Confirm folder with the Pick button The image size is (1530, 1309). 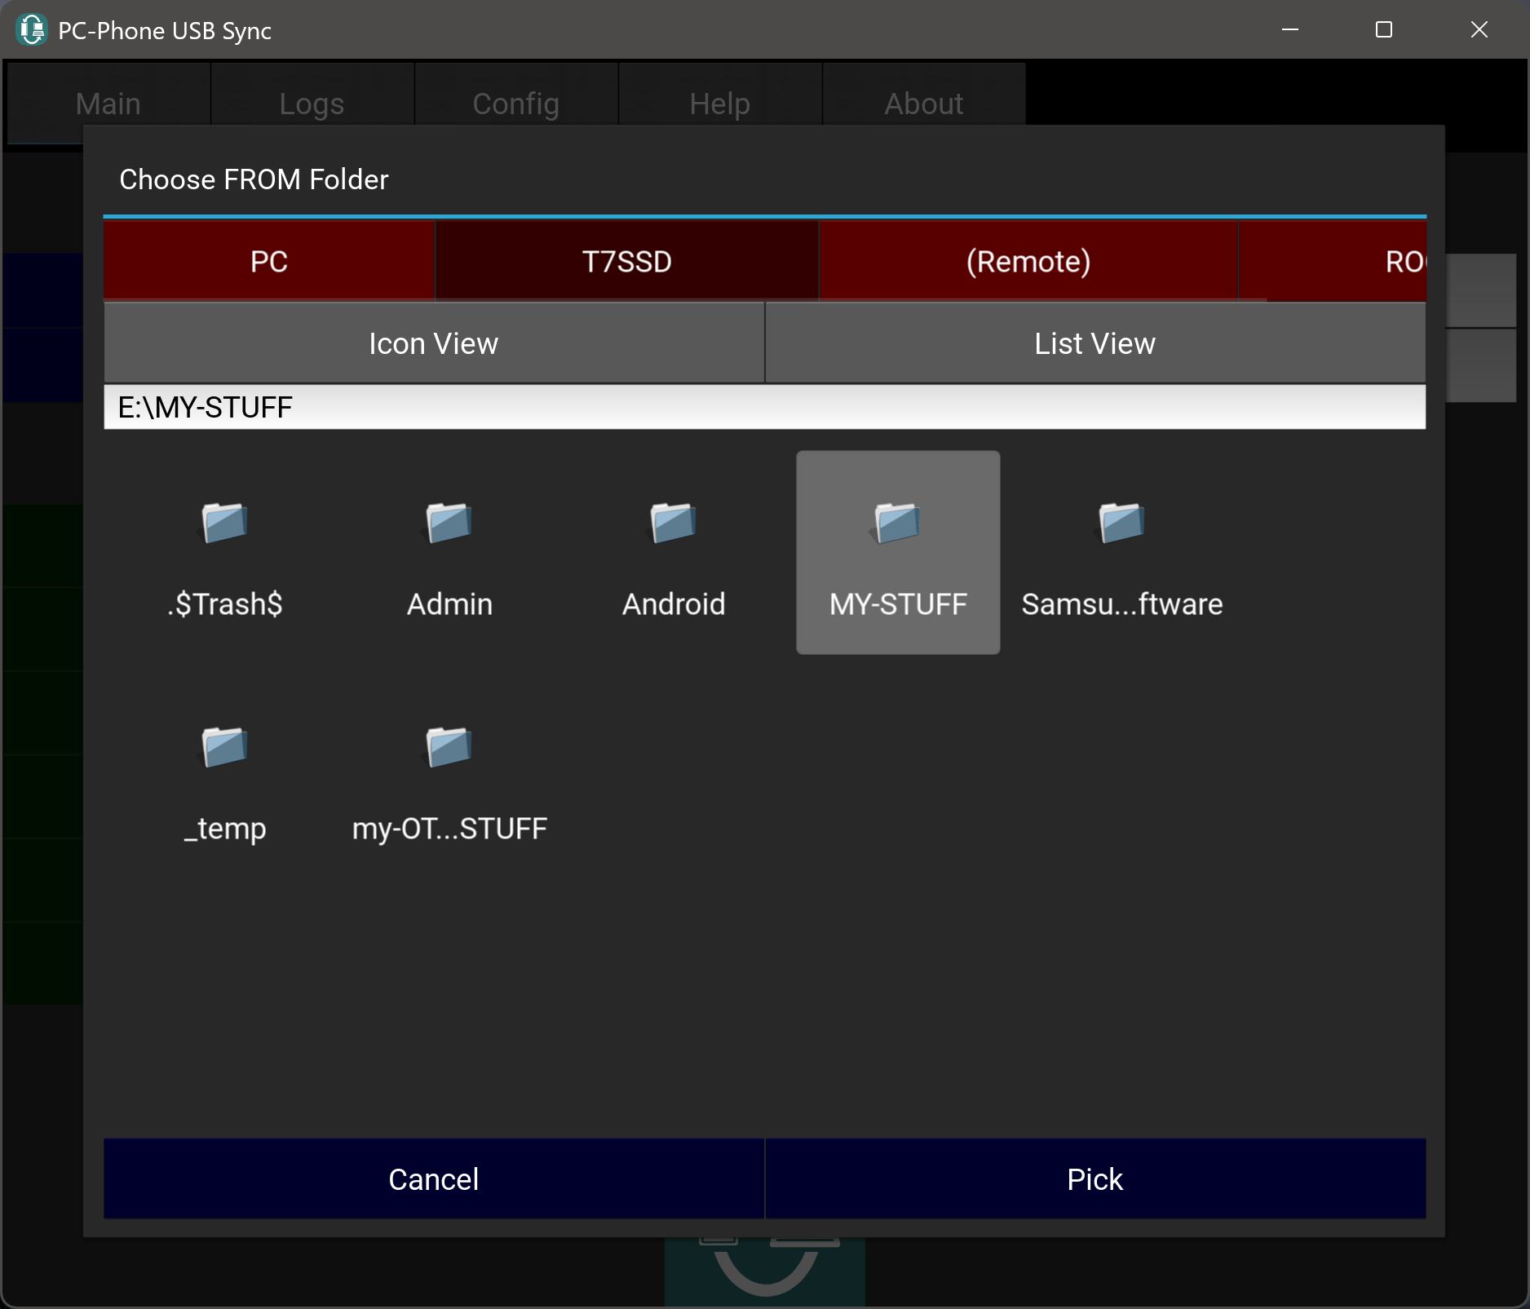[1094, 1179]
